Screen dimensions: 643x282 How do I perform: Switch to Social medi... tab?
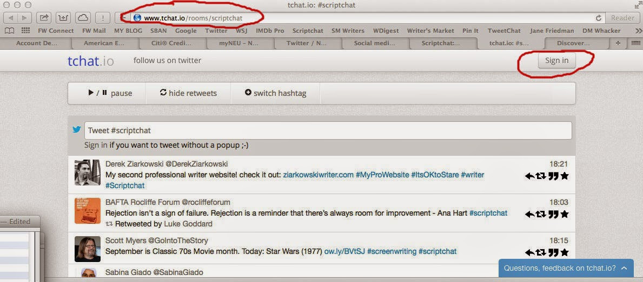pyautogui.click(x=374, y=43)
